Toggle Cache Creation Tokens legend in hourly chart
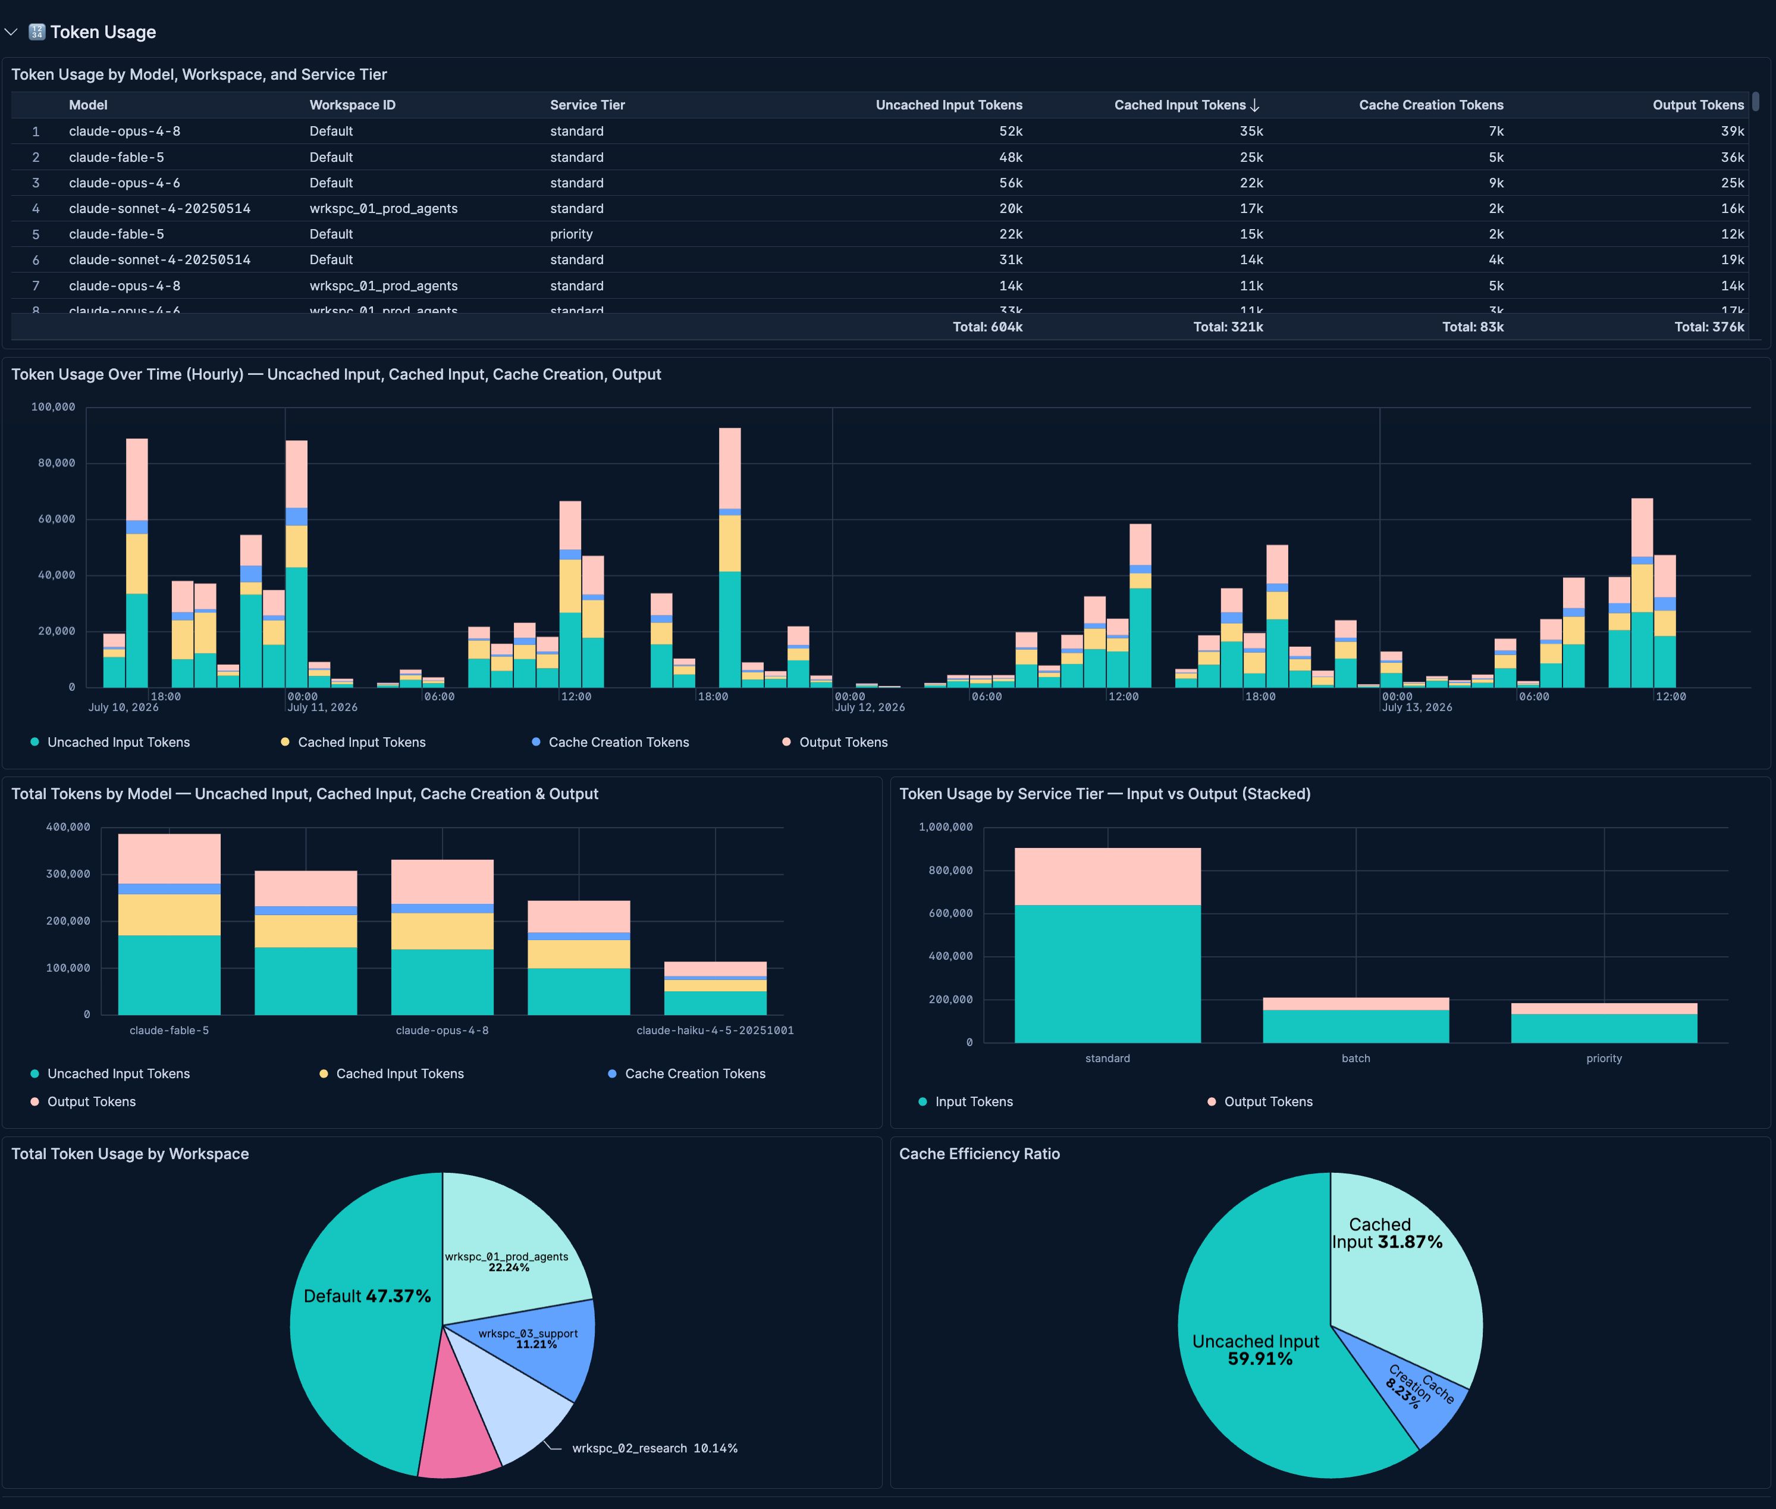Screen dimensions: 1776x1509 (x=610, y=743)
